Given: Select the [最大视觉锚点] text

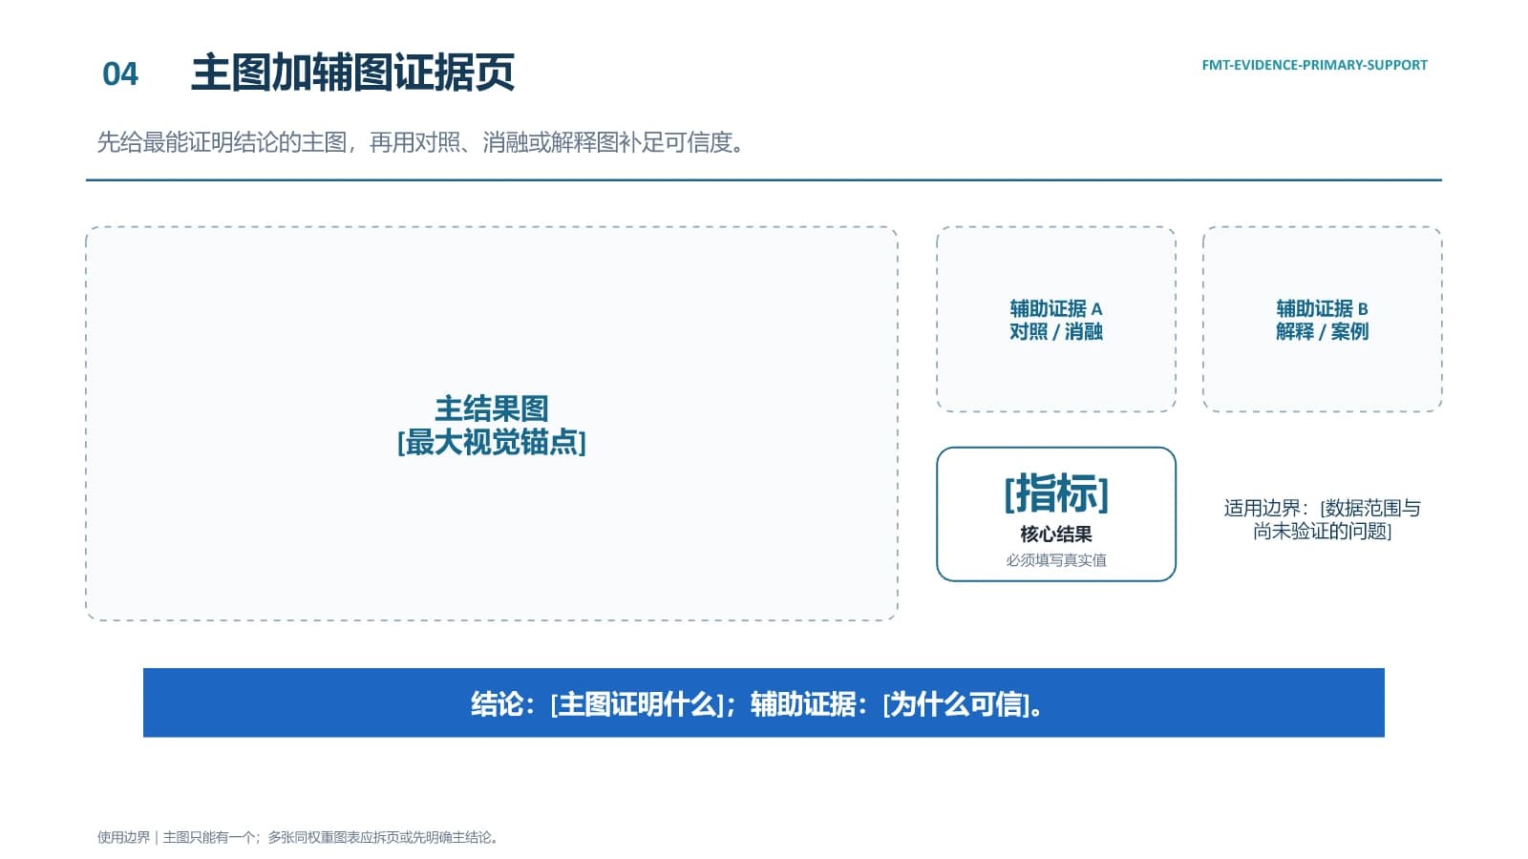Looking at the screenshot, I should click(x=492, y=442).
